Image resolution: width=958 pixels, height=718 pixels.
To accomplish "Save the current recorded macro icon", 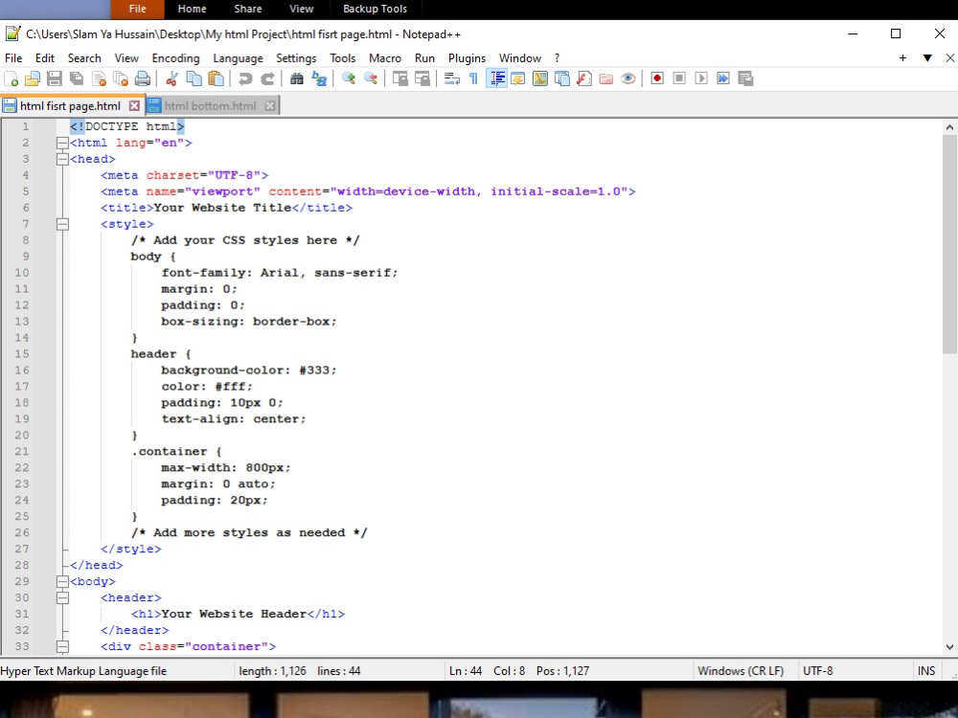I will click(745, 79).
